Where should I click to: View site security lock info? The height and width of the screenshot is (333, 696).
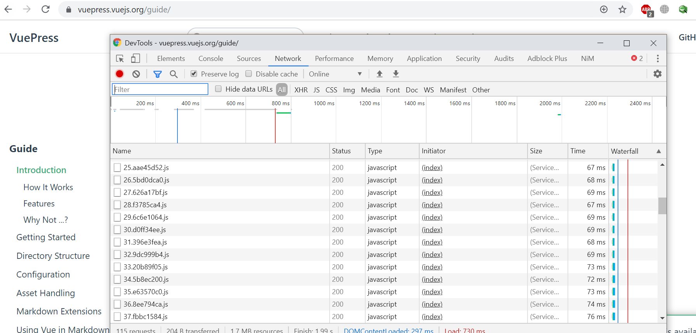69,10
